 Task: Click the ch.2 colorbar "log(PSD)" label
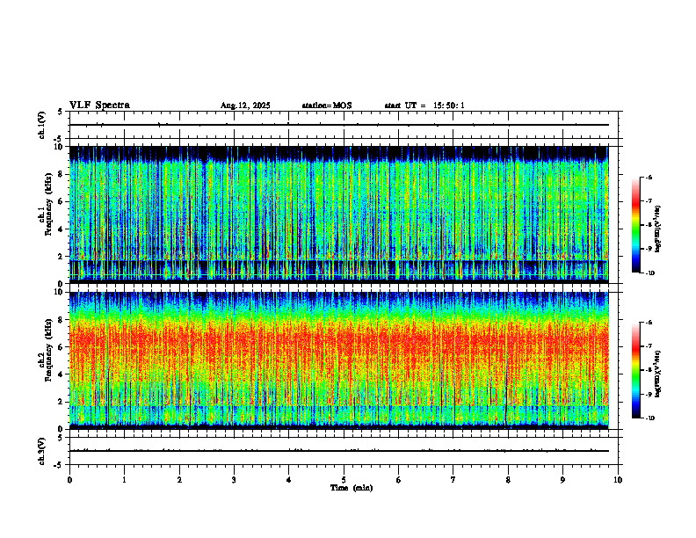658,374
